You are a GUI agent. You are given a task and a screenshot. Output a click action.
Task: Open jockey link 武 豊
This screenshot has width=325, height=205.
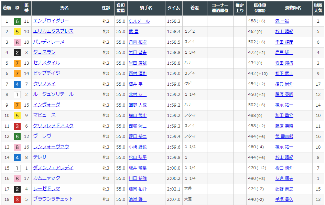point(133,32)
